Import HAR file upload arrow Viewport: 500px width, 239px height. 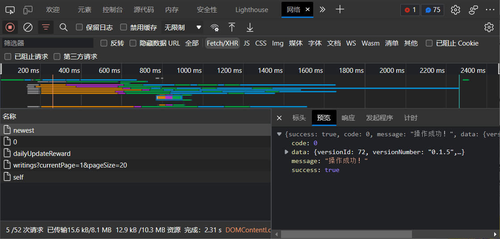pos(232,27)
